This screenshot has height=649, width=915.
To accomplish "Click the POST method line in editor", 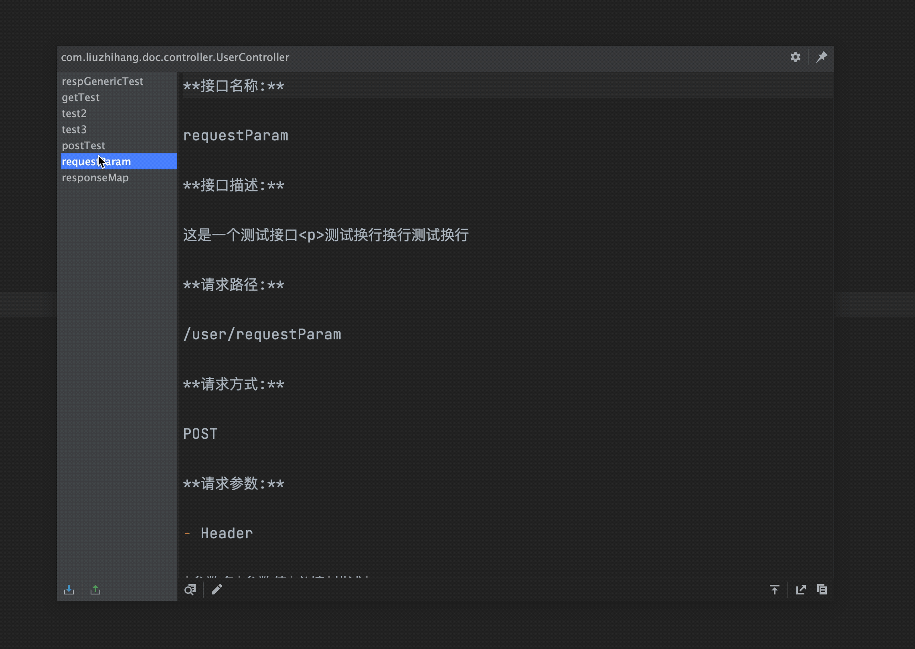I will pos(200,434).
